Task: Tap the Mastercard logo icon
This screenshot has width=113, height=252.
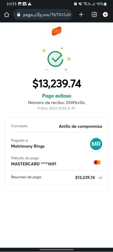Action: (x=97, y=162)
